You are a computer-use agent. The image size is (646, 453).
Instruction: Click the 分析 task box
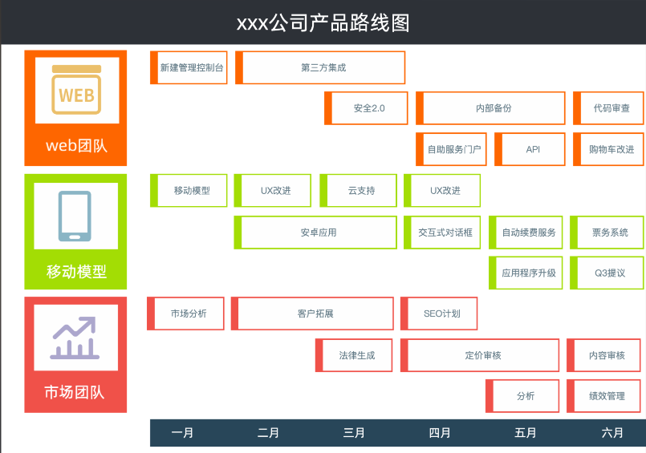[x=522, y=396]
